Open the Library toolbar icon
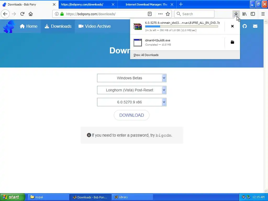The image size is (268, 201). 244,14
